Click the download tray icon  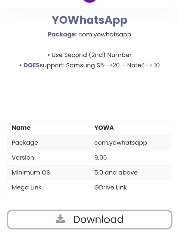click(60, 219)
